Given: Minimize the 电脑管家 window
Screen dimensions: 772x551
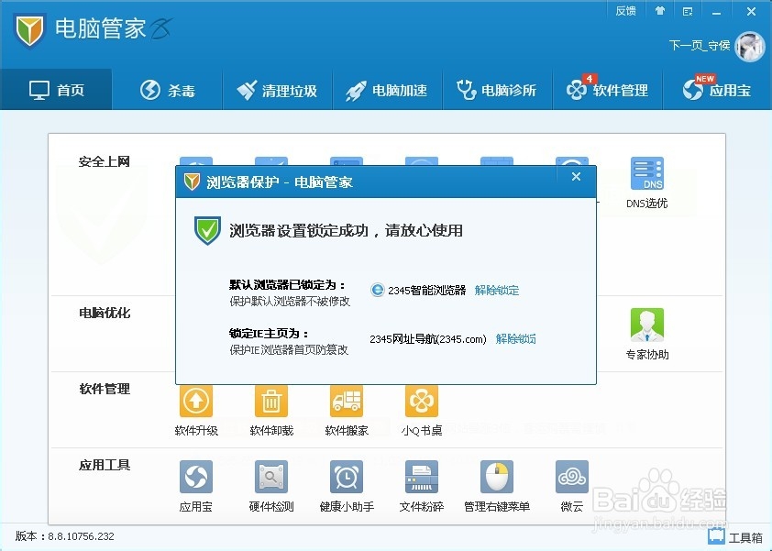Looking at the screenshot, I should [716, 12].
